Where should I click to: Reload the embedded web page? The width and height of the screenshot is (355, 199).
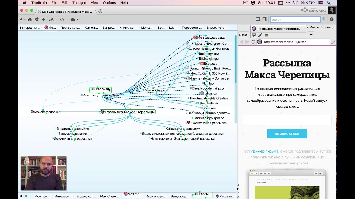pos(253,42)
